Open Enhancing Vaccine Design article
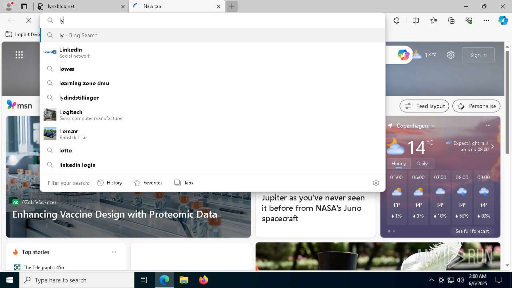The image size is (512, 288). [115, 214]
